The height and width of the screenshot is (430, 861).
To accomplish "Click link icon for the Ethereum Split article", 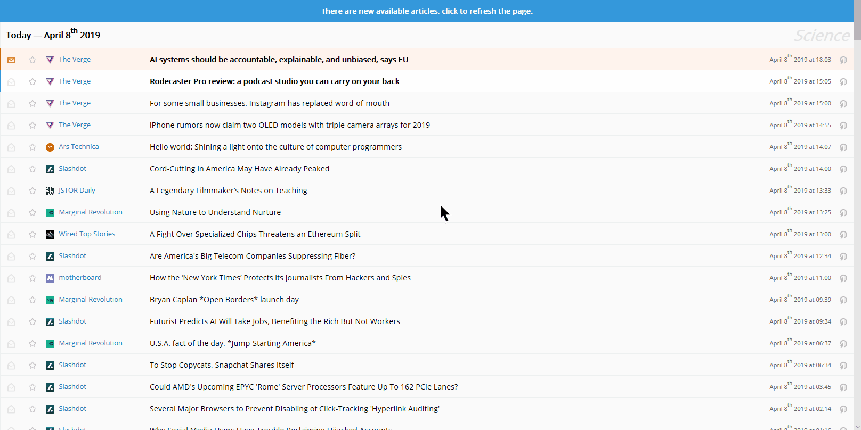I will (x=843, y=235).
